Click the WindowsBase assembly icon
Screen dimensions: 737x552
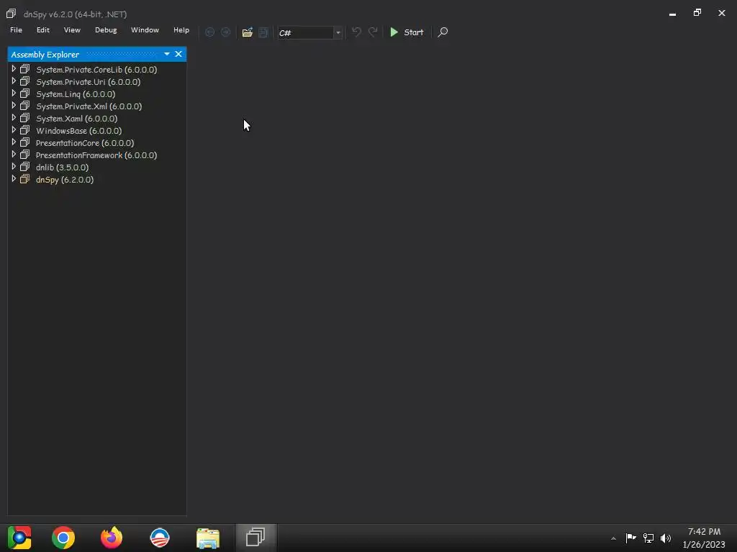25,130
